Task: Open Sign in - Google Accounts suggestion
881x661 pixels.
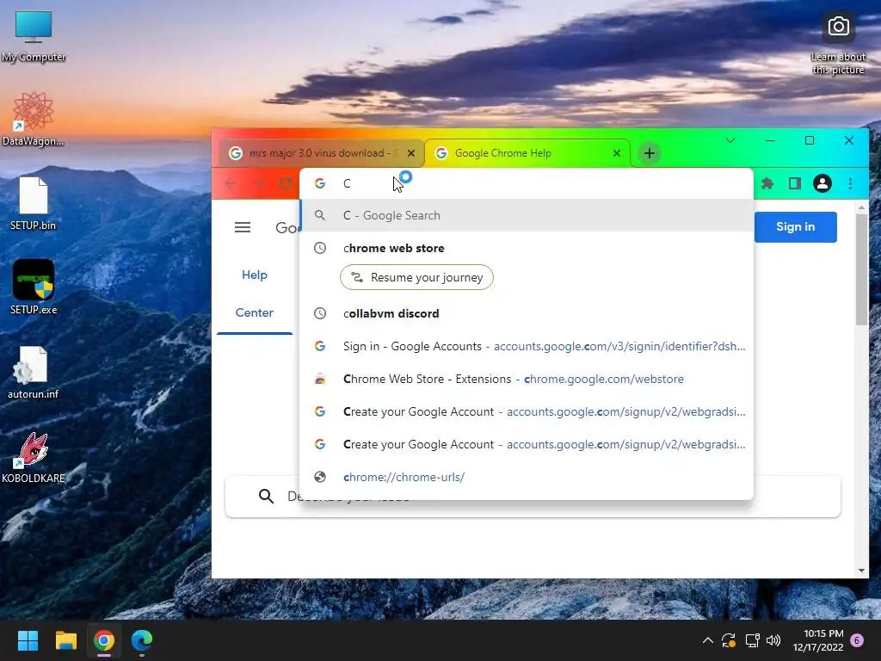Action: (x=527, y=346)
